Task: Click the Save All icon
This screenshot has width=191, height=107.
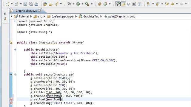Action: click(31, 4)
